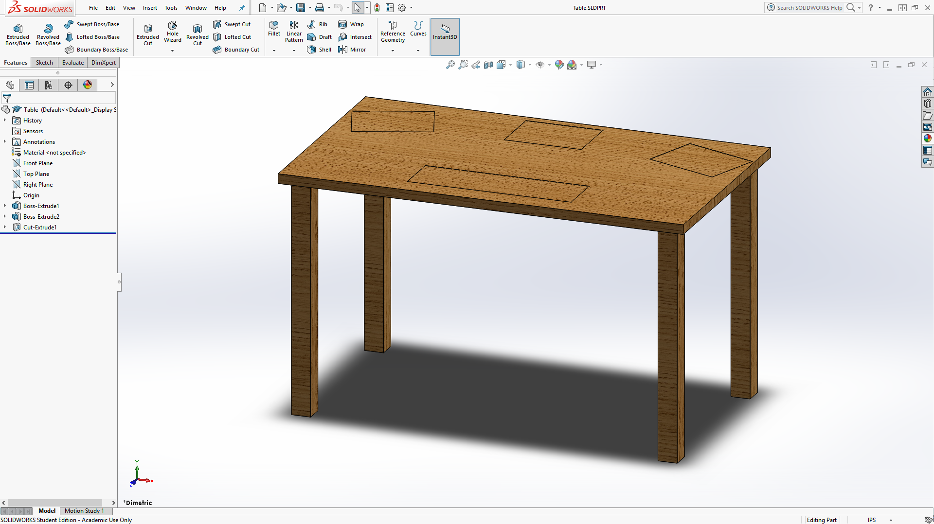Screen dimensions: 934x524
Task: Open Appearances task pane color wheel
Action: (x=928, y=139)
